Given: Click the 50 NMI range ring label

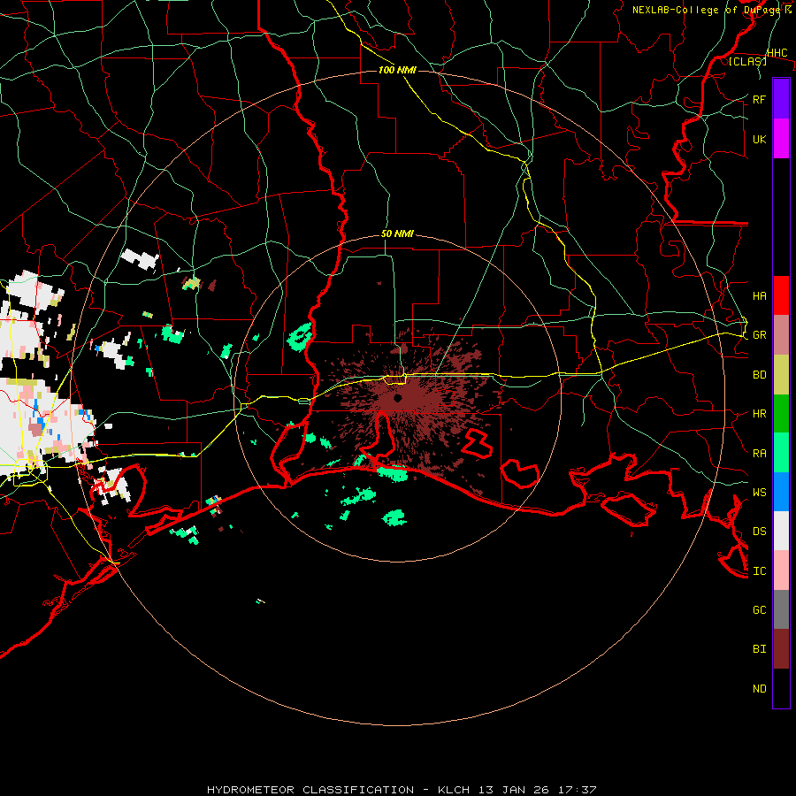Looking at the screenshot, I should point(397,233).
